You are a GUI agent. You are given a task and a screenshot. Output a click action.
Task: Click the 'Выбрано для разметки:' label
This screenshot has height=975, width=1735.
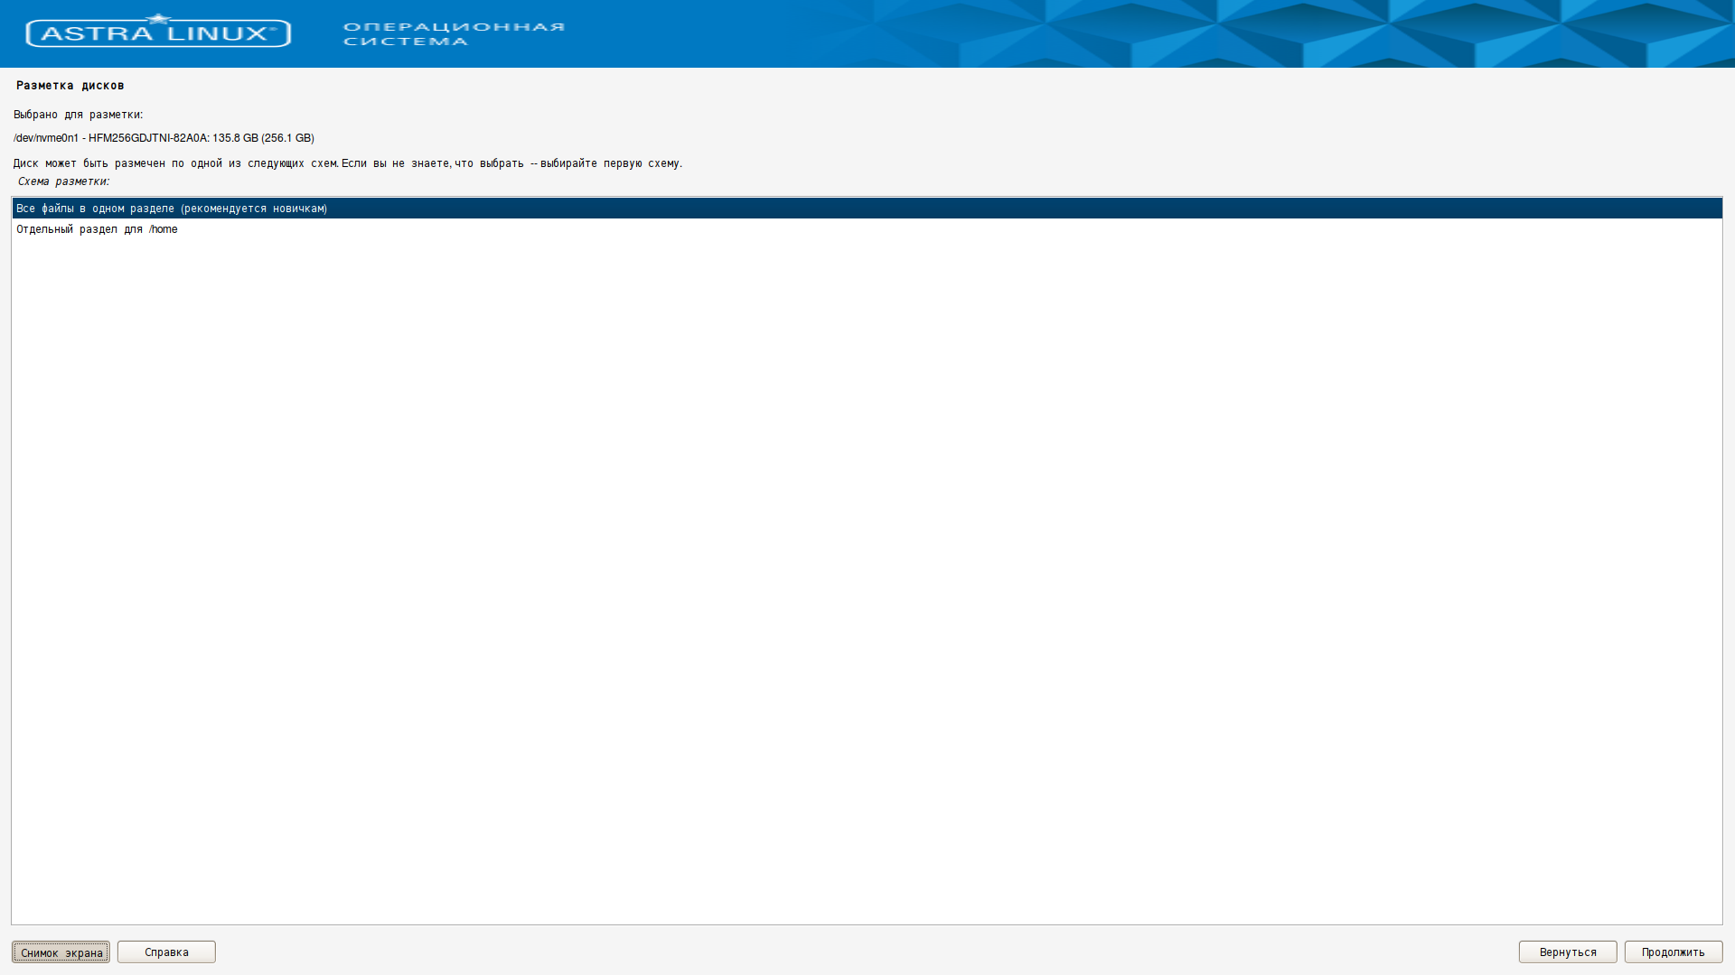pyautogui.click(x=78, y=115)
